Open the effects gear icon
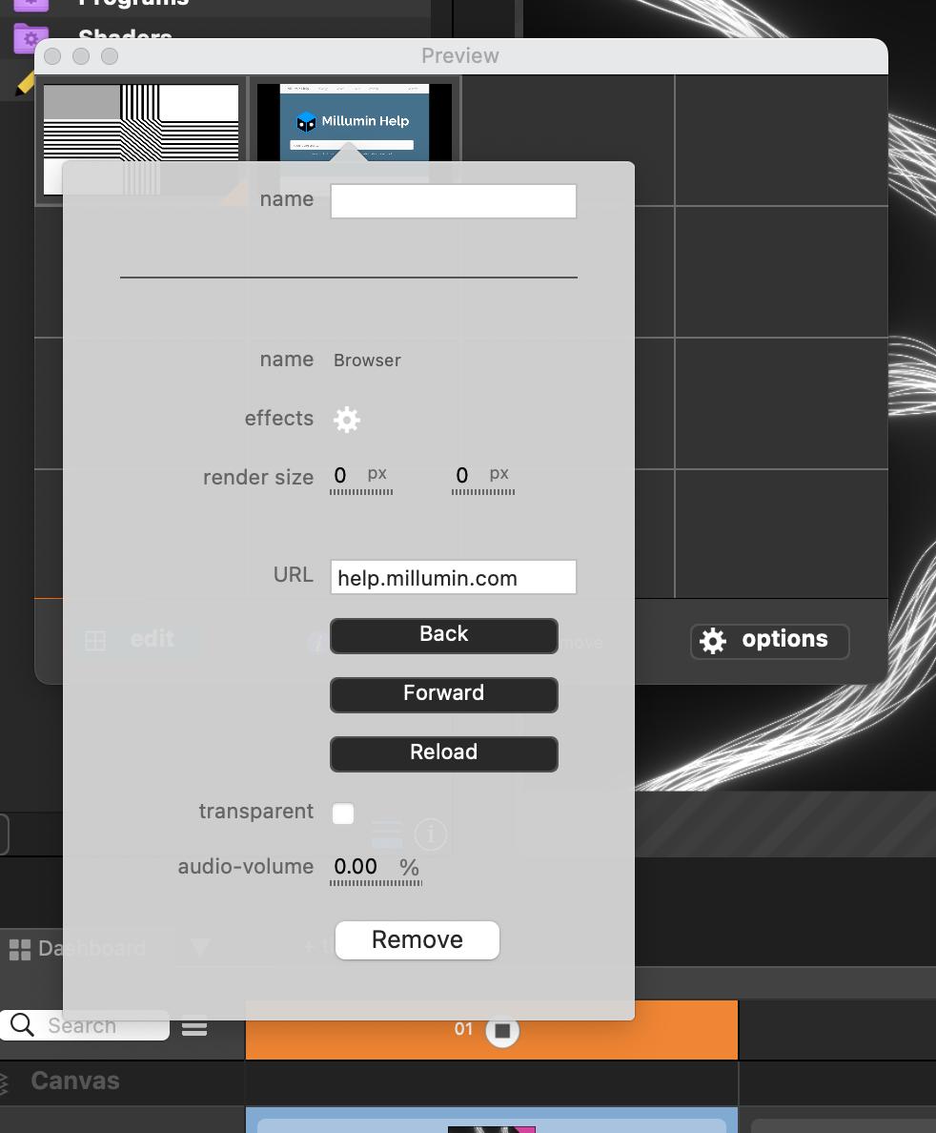The height and width of the screenshot is (1133, 936). click(x=347, y=420)
